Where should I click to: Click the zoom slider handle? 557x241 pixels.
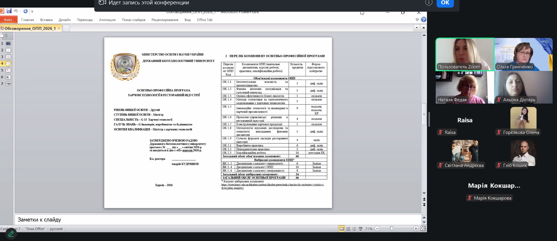[392, 229]
